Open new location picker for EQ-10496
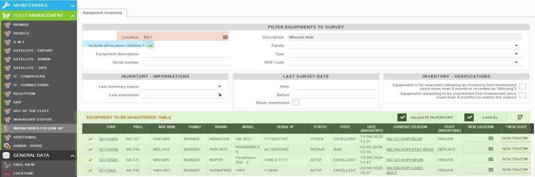 coord(491,149)
